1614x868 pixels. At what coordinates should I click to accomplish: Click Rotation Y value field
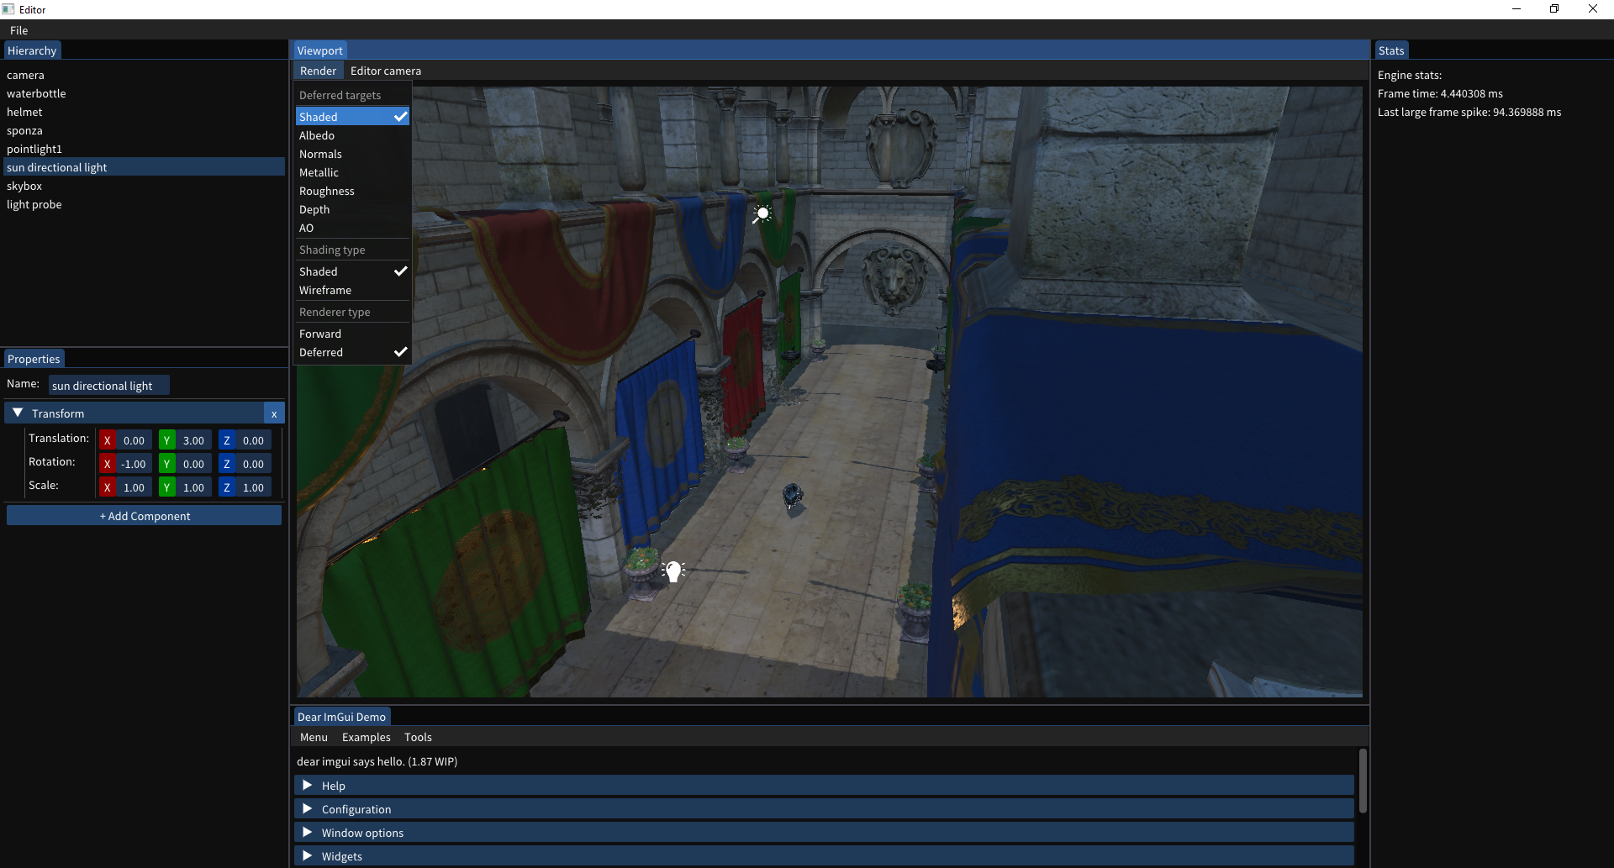[x=194, y=464]
